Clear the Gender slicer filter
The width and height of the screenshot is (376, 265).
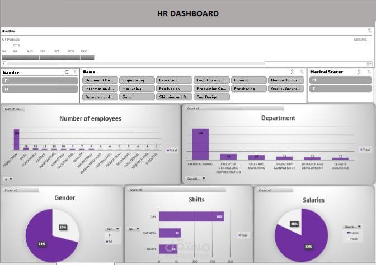pos(76,72)
